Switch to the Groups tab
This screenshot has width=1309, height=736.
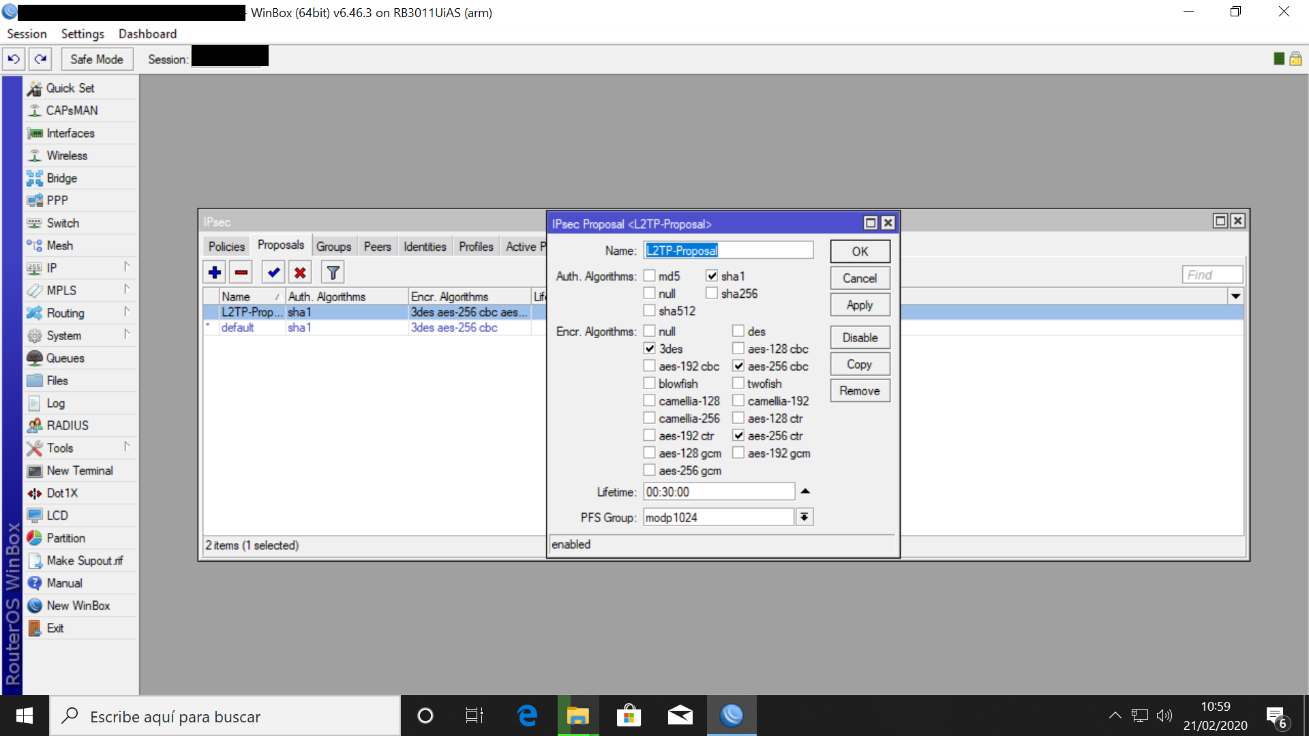(x=333, y=247)
